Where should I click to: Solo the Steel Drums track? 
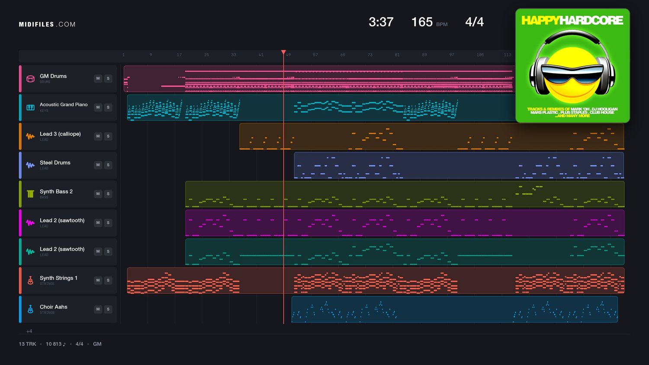pos(108,165)
